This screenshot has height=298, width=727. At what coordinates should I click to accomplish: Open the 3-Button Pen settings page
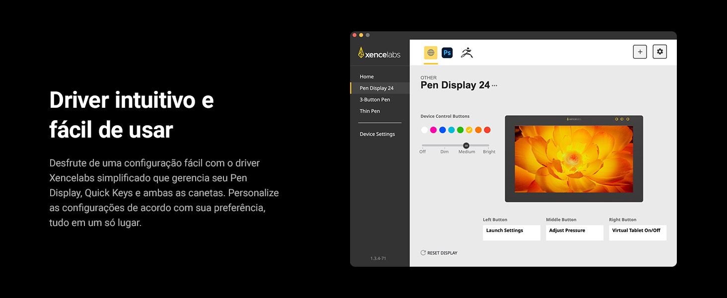tap(374, 99)
